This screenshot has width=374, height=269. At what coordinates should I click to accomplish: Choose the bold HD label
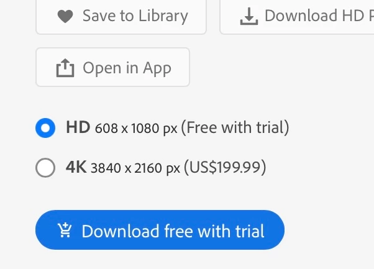click(78, 127)
